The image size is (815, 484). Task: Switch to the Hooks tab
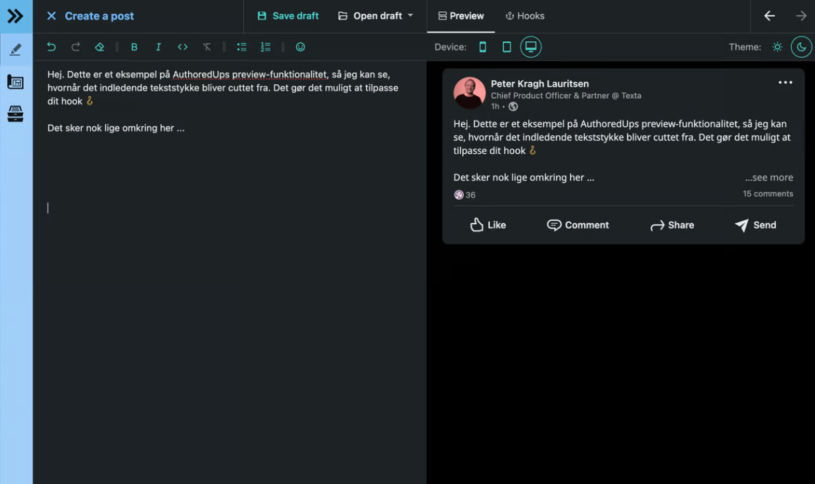click(x=525, y=16)
